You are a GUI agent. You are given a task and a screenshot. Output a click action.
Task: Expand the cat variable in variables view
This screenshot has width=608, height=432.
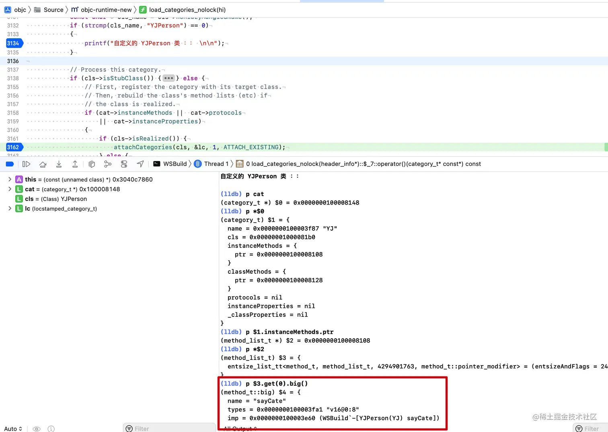coord(10,189)
